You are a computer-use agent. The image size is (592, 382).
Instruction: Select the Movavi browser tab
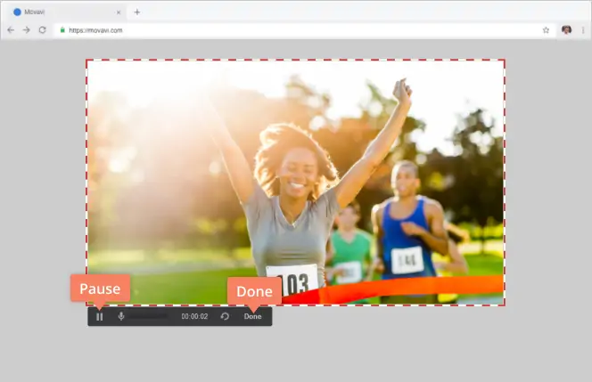(67, 12)
